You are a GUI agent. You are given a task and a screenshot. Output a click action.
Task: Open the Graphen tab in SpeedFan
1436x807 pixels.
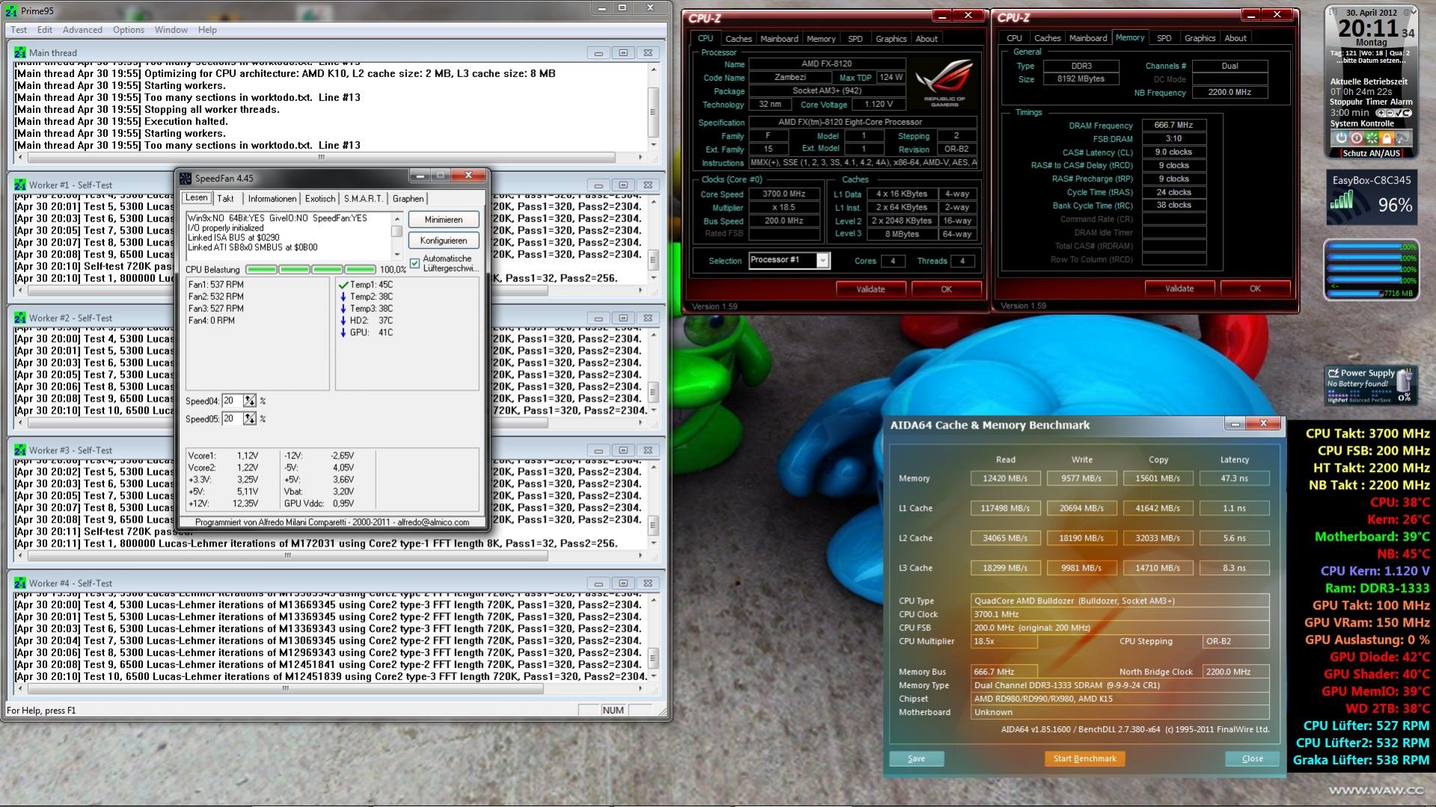point(408,199)
